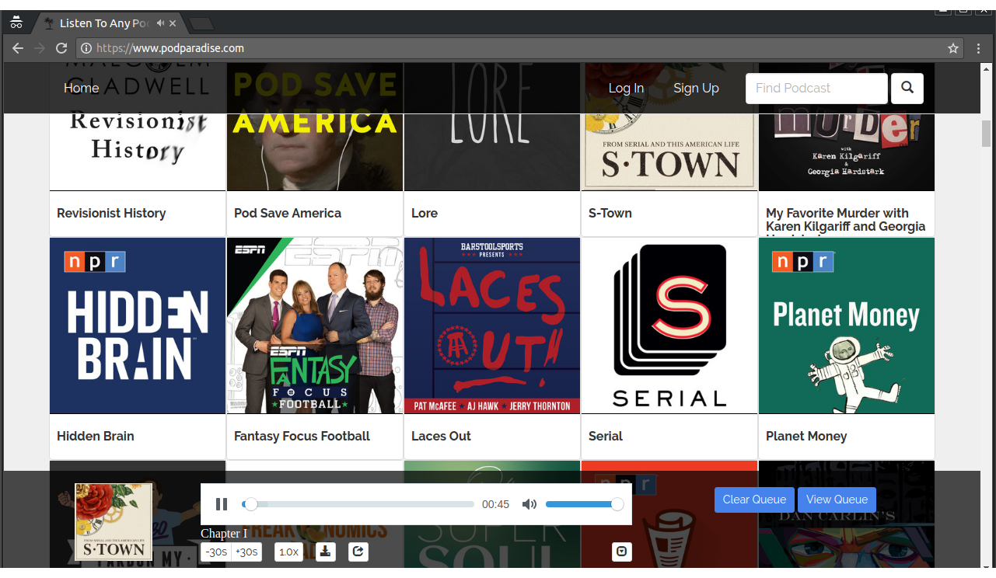The height and width of the screenshot is (578, 996).
Task: Go to the Home nav link
Action: click(x=82, y=88)
